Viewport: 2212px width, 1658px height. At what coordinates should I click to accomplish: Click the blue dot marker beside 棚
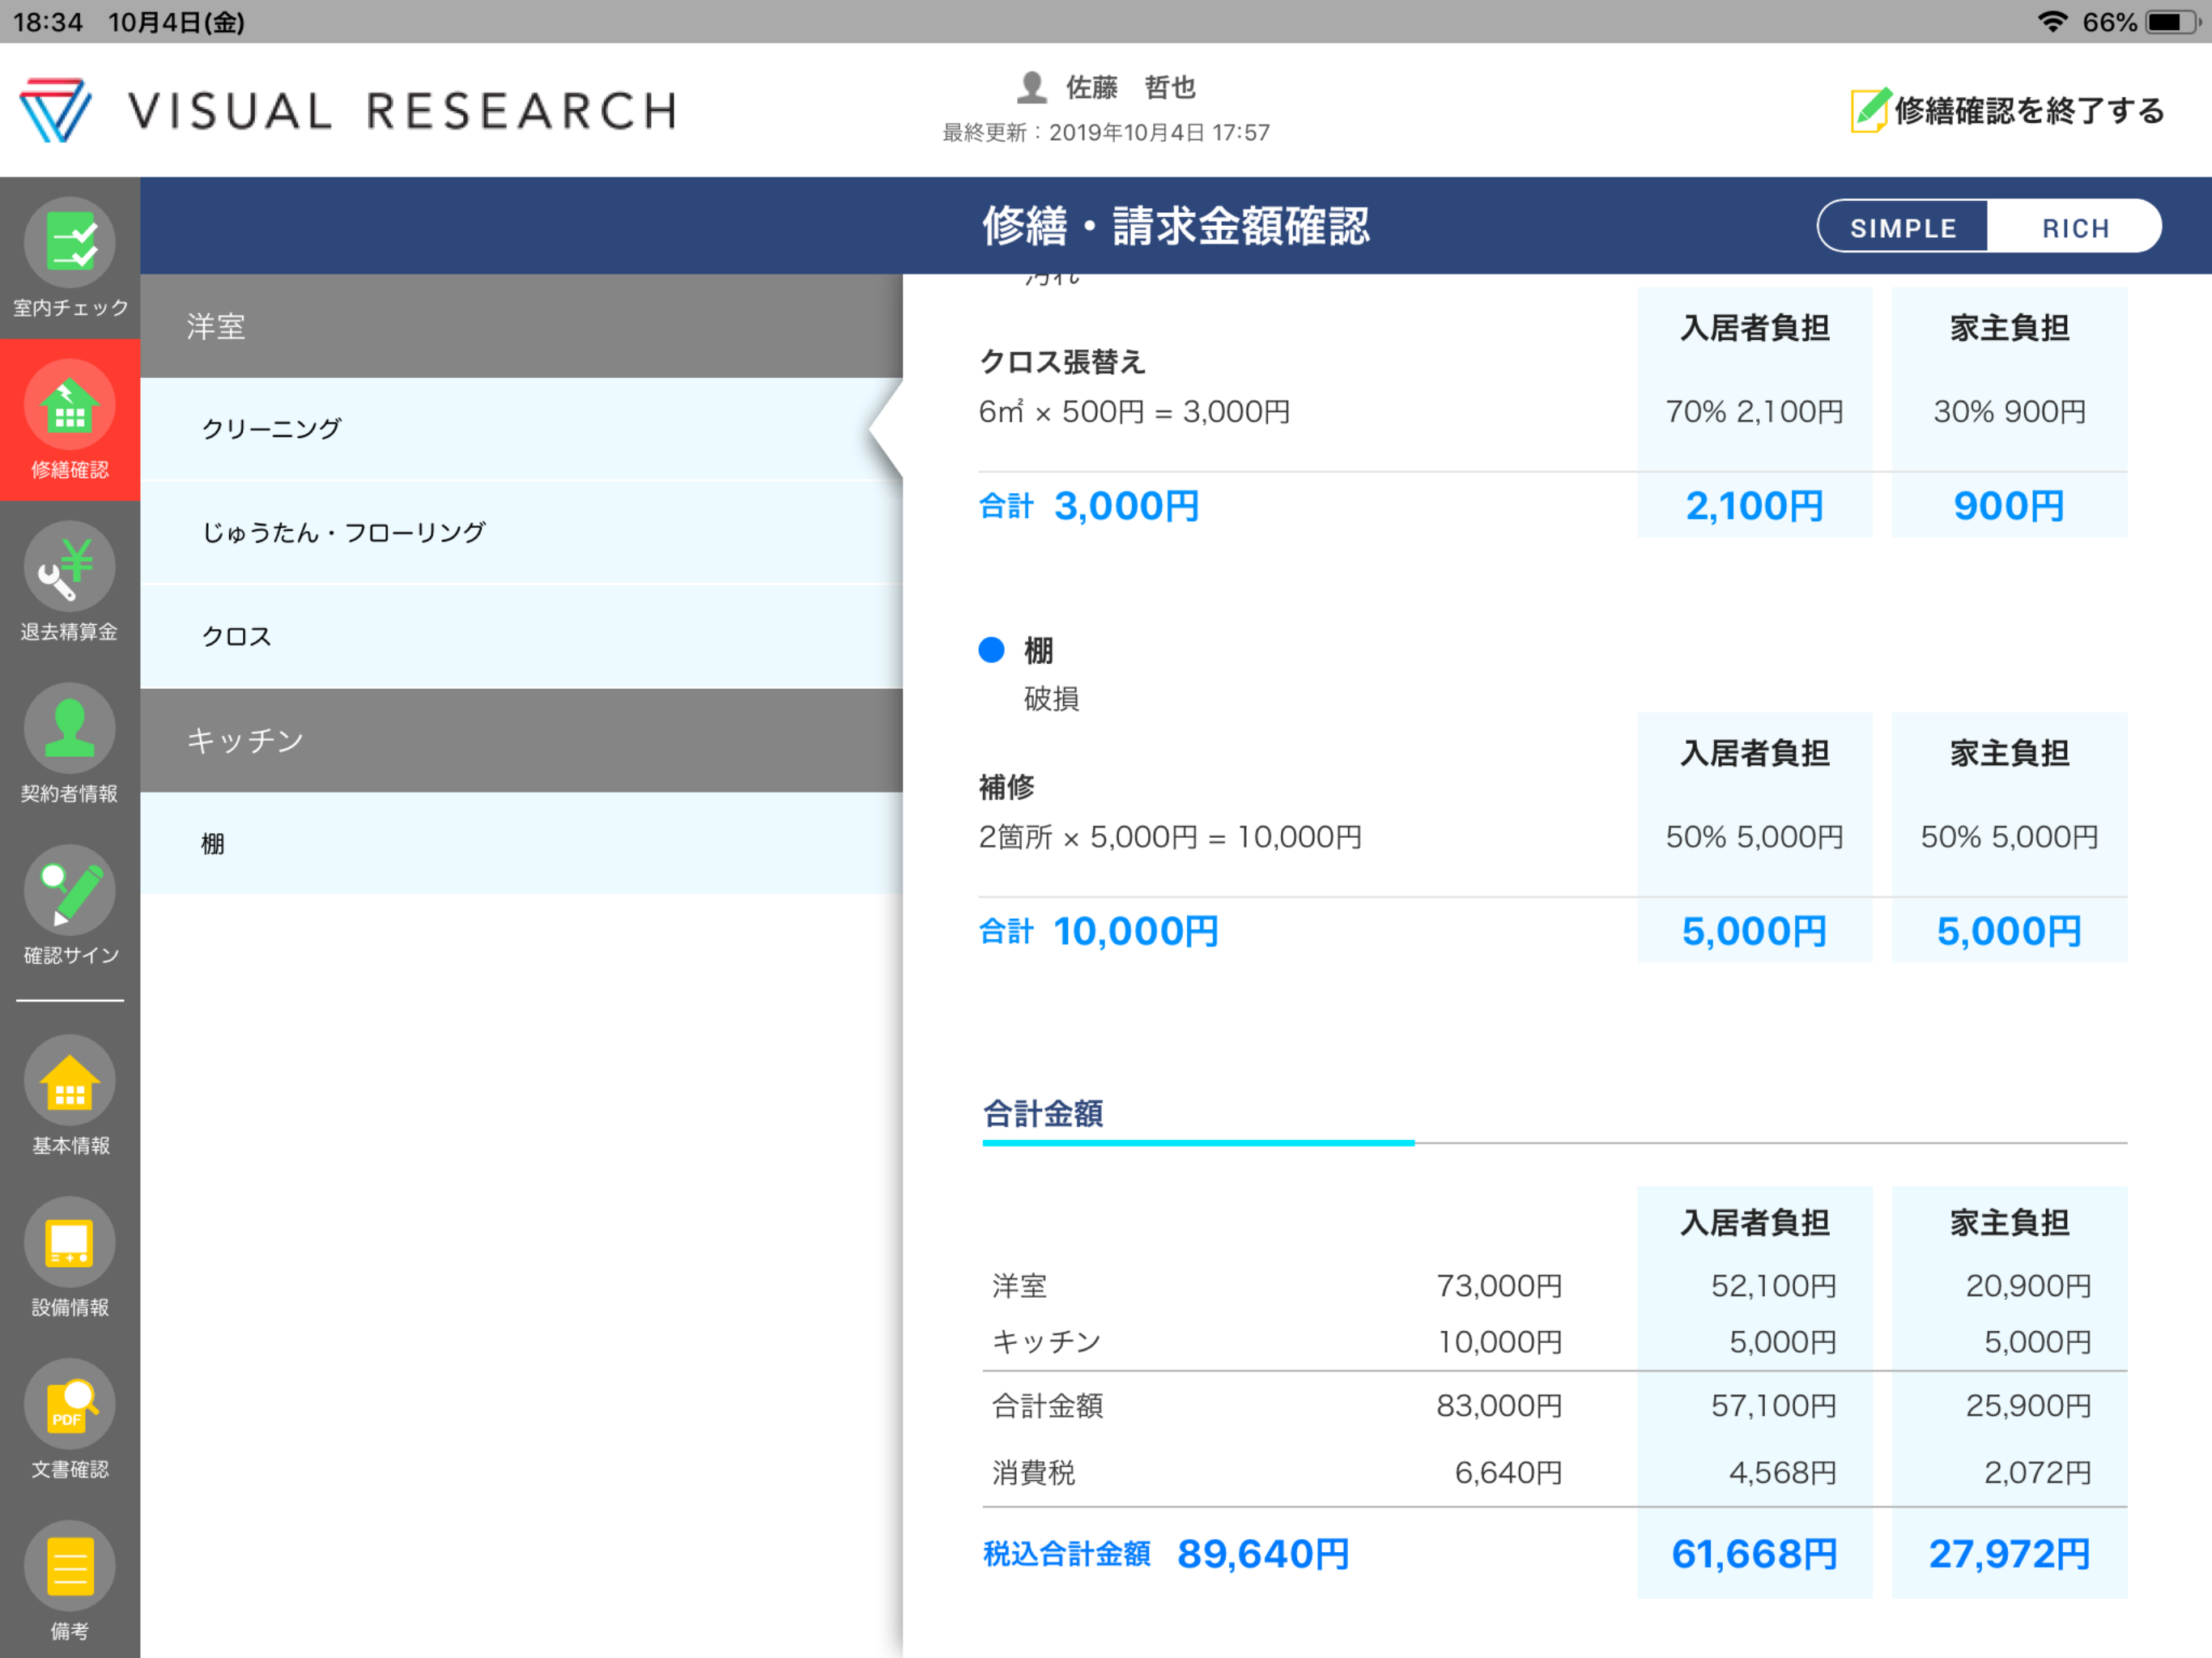pyautogui.click(x=991, y=650)
